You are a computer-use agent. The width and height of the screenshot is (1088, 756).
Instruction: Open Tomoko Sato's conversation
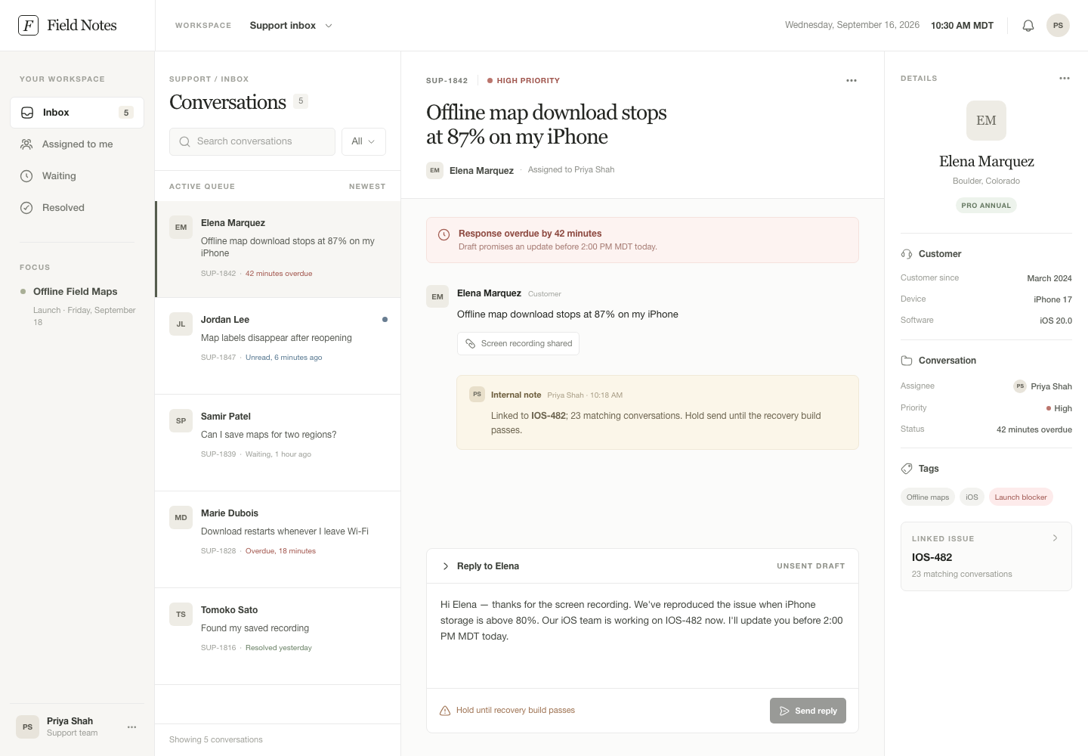[277, 637]
